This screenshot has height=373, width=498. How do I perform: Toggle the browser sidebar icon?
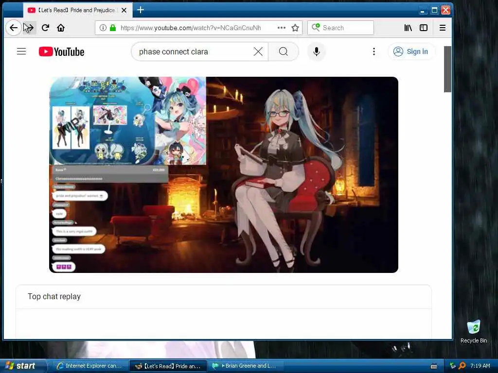point(424,28)
